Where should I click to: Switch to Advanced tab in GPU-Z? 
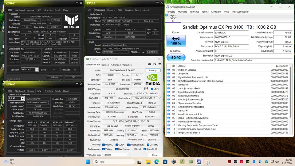116,65
